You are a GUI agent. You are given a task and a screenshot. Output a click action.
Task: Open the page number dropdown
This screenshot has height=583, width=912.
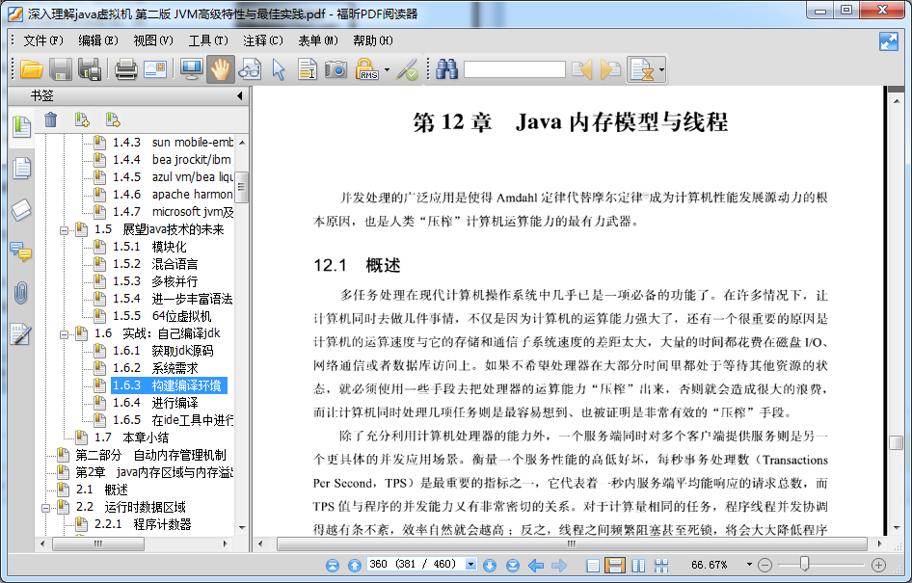coord(470,565)
